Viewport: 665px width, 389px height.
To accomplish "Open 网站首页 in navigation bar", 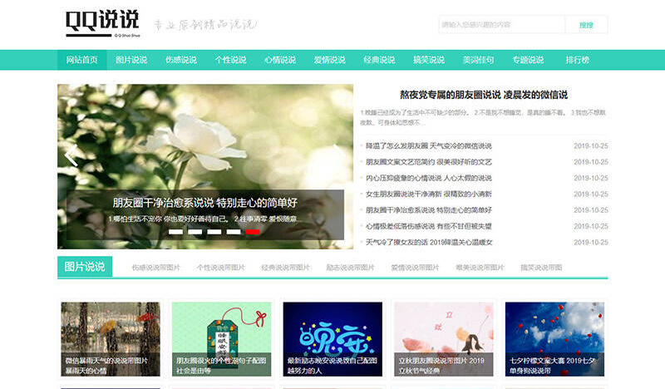I will (81, 60).
